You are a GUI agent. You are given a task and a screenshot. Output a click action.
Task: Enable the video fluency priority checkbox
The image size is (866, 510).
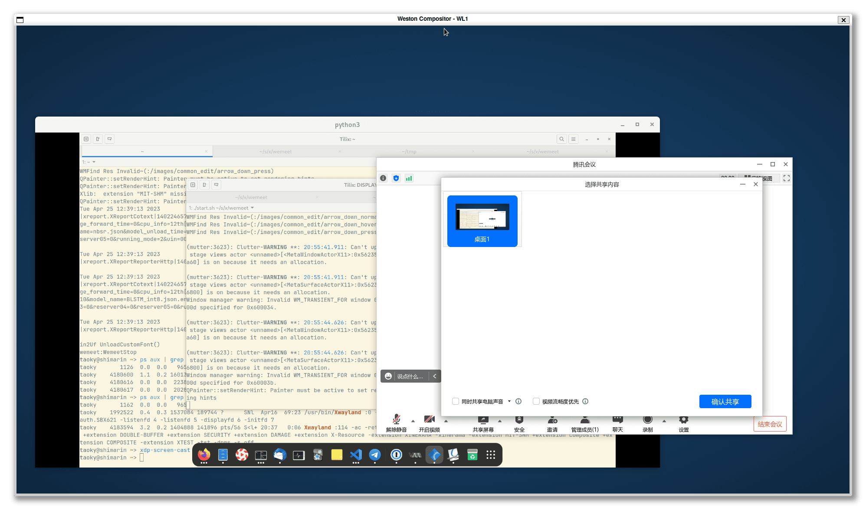(x=536, y=401)
